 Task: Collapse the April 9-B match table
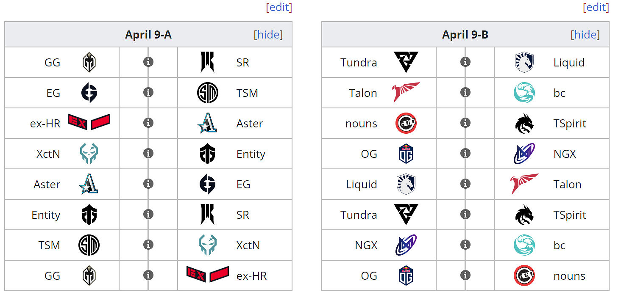(585, 35)
